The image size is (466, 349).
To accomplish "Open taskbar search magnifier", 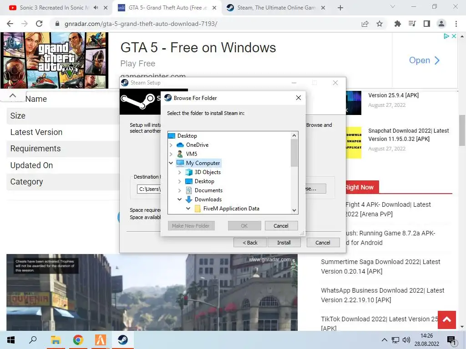I will pos(33,340).
